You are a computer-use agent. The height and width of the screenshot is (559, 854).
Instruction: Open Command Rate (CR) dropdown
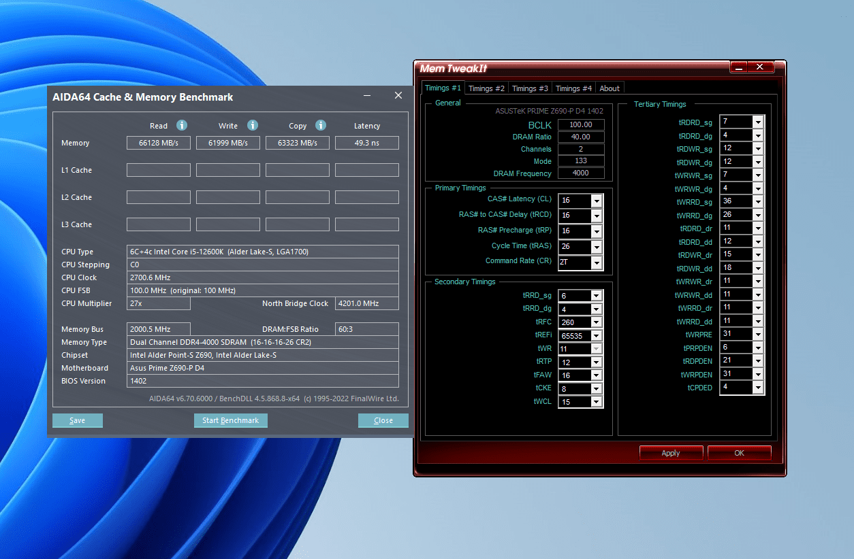coord(597,262)
